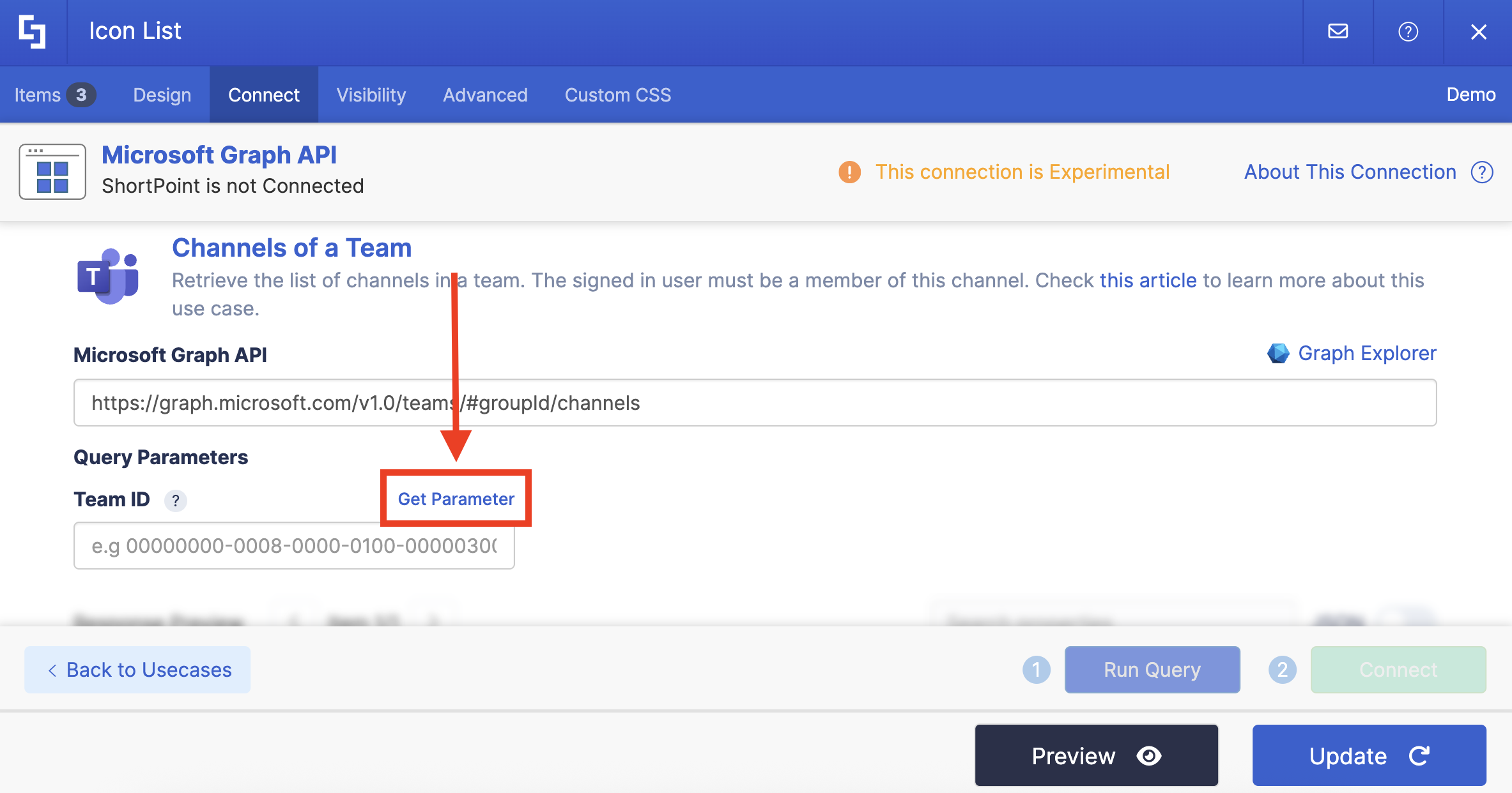Click the Microsoft Teams logo icon
The height and width of the screenshot is (793, 1512).
tap(107, 276)
